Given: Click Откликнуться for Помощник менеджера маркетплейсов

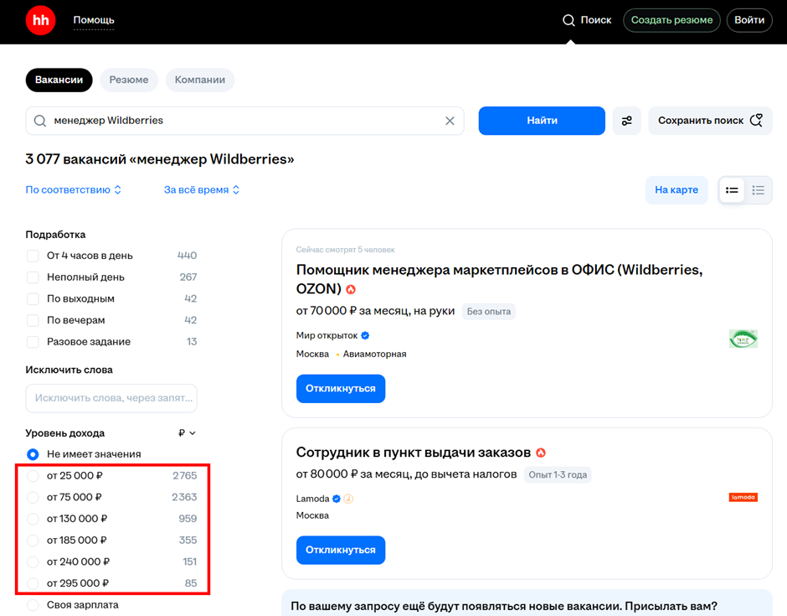Looking at the screenshot, I should tap(340, 388).
